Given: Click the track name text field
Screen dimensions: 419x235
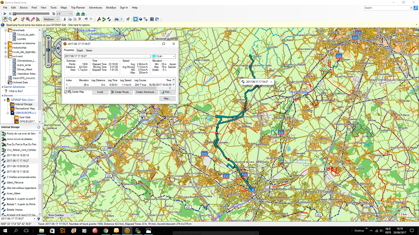Looking at the screenshot, I should (x=108, y=56).
